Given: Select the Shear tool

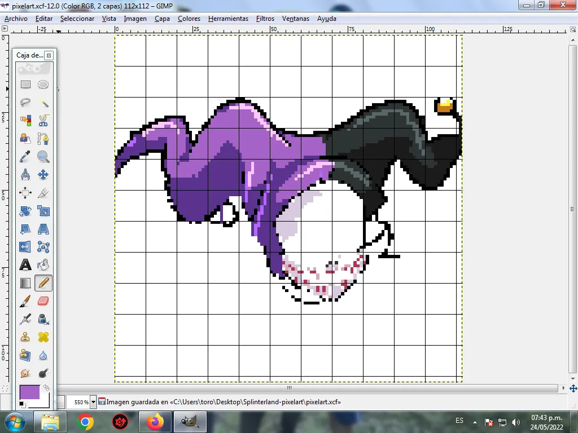Looking at the screenshot, I should coord(25,229).
